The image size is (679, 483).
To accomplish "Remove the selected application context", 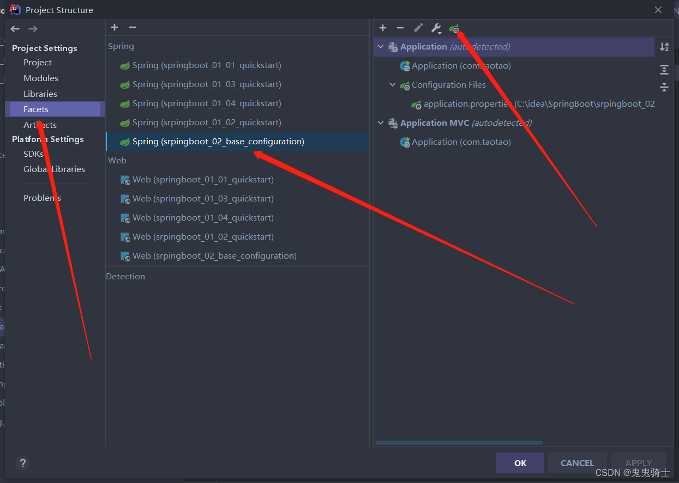I will (400, 28).
